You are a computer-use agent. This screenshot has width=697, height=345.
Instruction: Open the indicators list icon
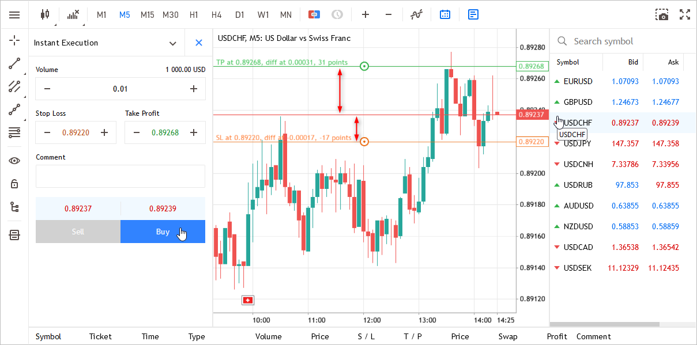[73, 14]
